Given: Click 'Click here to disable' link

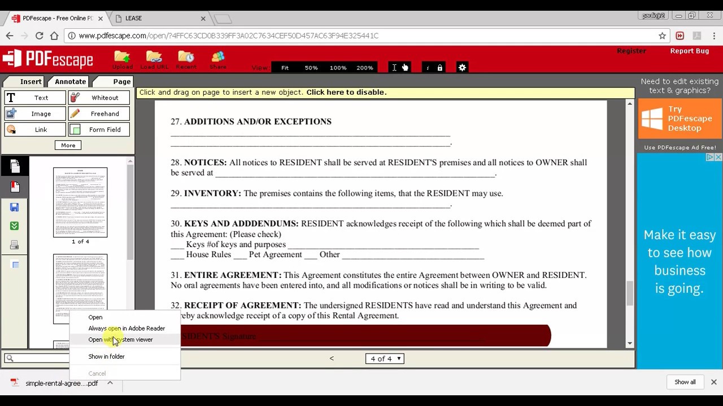Looking at the screenshot, I should 346,92.
